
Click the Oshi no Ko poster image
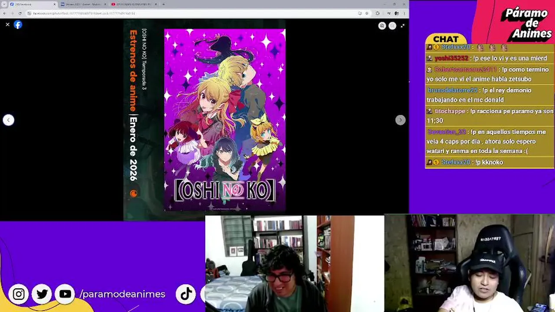225,120
